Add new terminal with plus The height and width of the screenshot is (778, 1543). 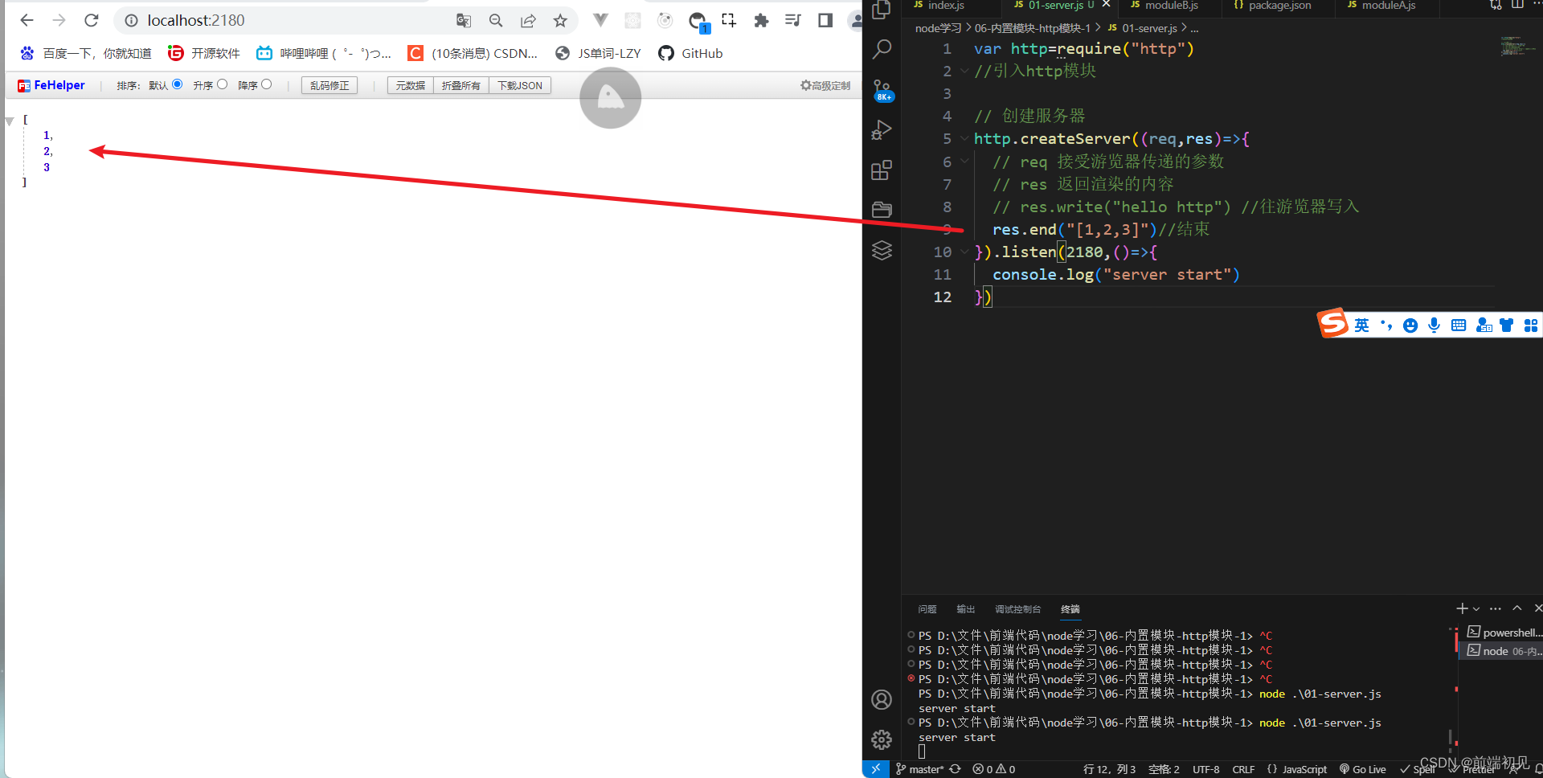click(x=1462, y=608)
